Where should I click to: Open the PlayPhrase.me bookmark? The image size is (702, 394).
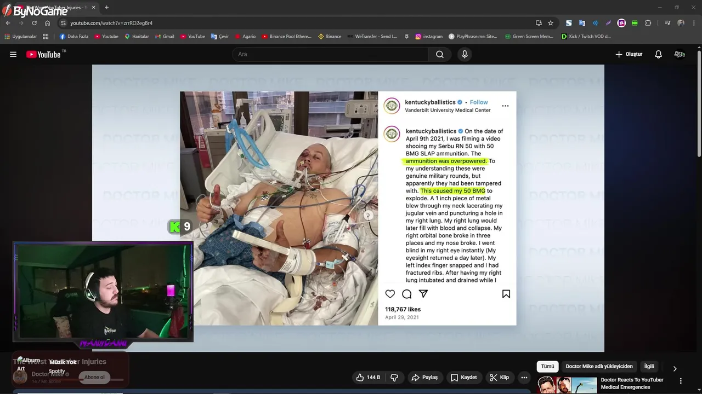click(473, 37)
